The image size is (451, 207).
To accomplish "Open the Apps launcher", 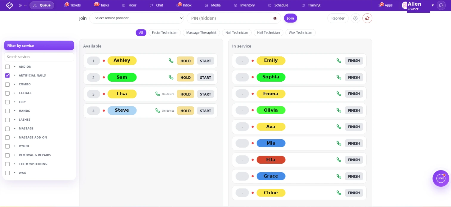I will click(x=385, y=5).
